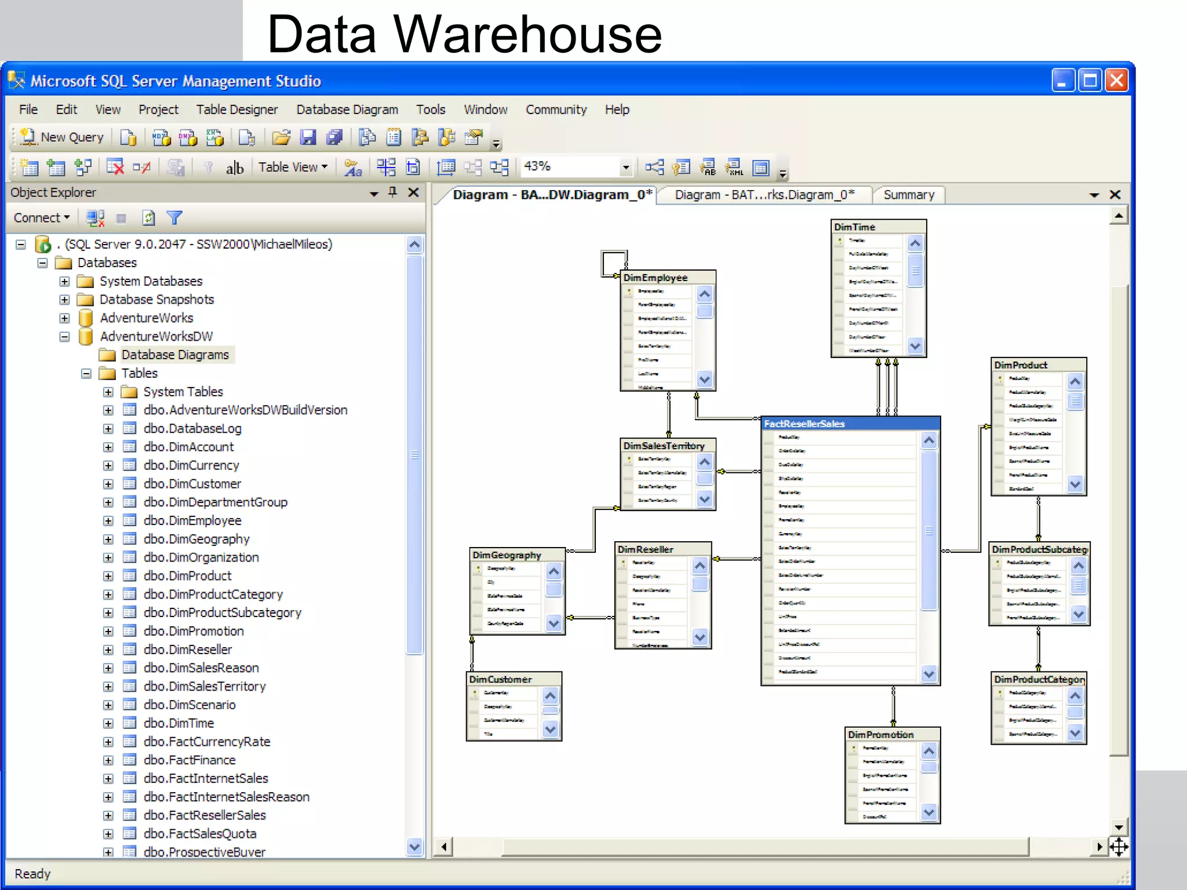
Task: Select the FactResellerSales table title bar
Action: 850,424
